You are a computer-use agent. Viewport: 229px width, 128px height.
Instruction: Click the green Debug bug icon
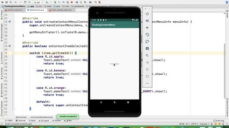(x=55, y=2)
